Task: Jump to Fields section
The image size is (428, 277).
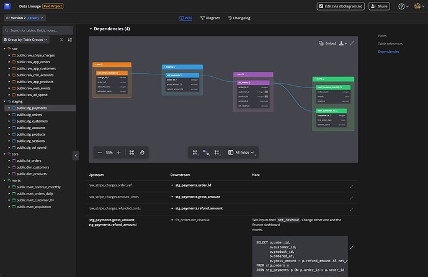Action: 382,36
